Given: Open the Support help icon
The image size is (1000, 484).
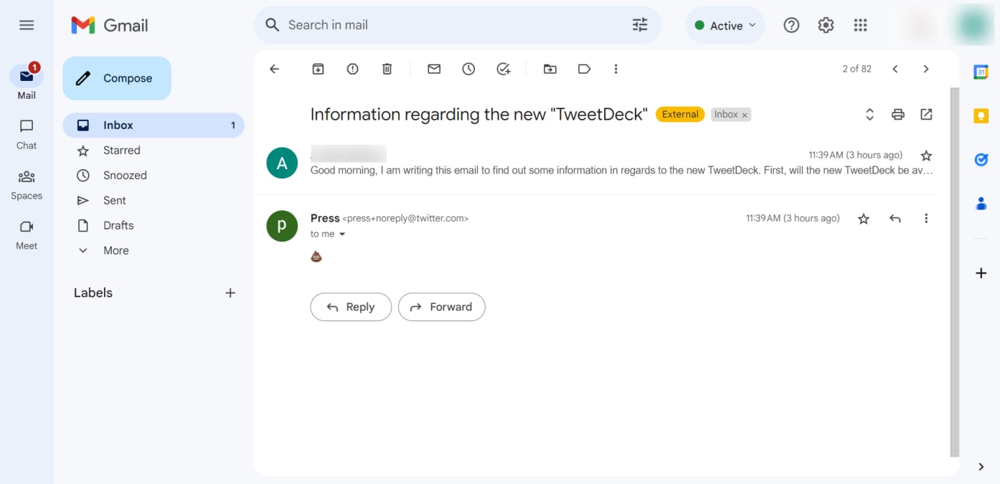Looking at the screenshot, I should tap(791, 25).
